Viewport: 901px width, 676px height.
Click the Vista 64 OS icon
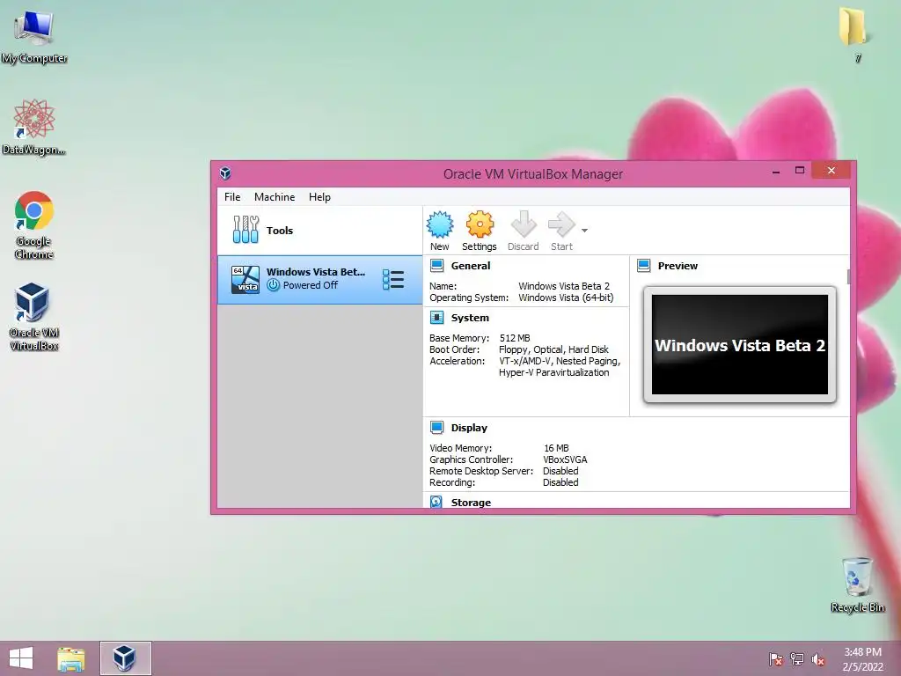coord(245,280)
